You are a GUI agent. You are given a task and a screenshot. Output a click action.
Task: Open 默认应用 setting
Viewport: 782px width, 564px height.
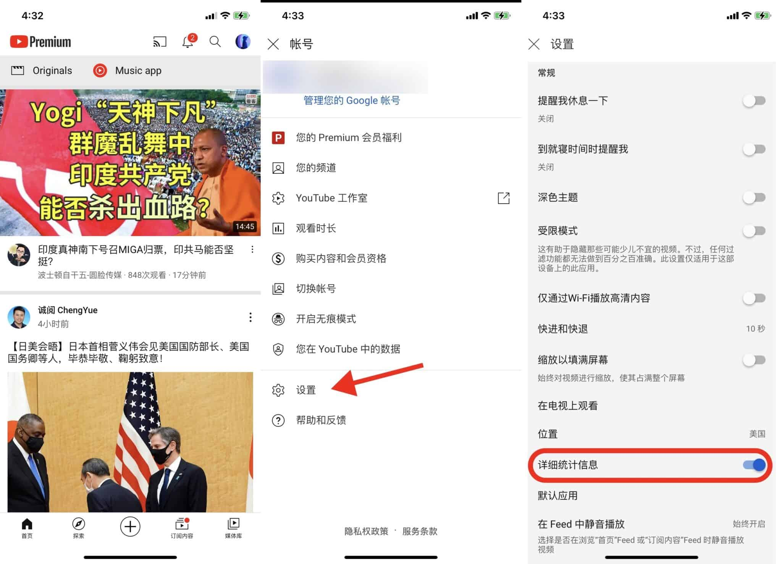click(x=651, y=496)
